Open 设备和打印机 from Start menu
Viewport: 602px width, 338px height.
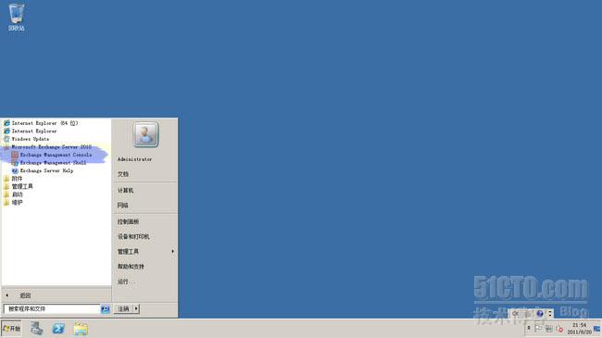[x=133, y=237]
